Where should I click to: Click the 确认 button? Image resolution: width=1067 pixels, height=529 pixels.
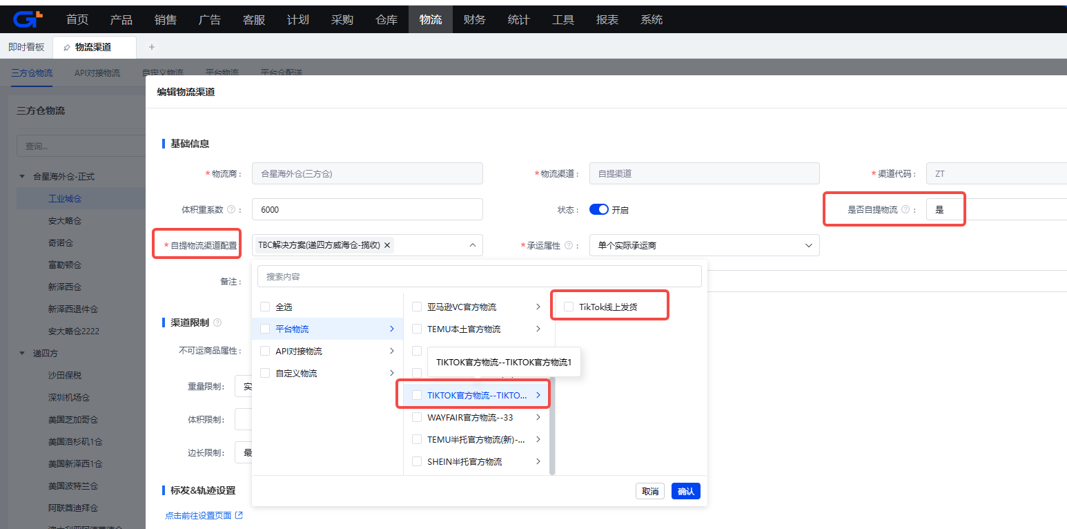point(685,491)
